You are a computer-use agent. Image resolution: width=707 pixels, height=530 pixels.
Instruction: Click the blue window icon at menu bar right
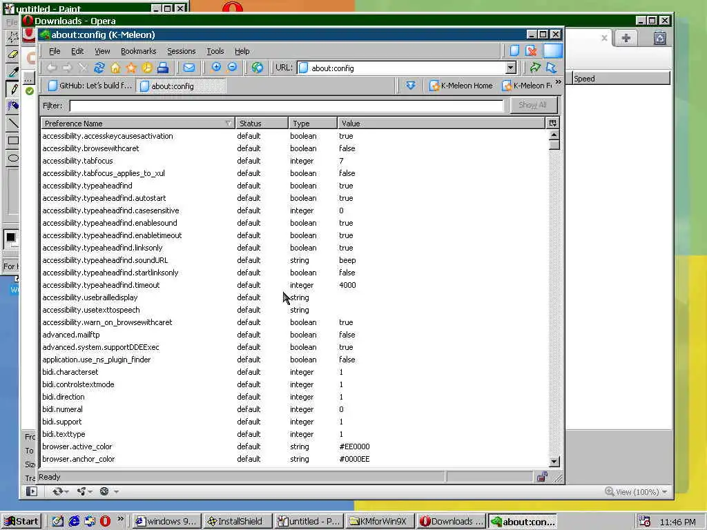tap(553, 50)
